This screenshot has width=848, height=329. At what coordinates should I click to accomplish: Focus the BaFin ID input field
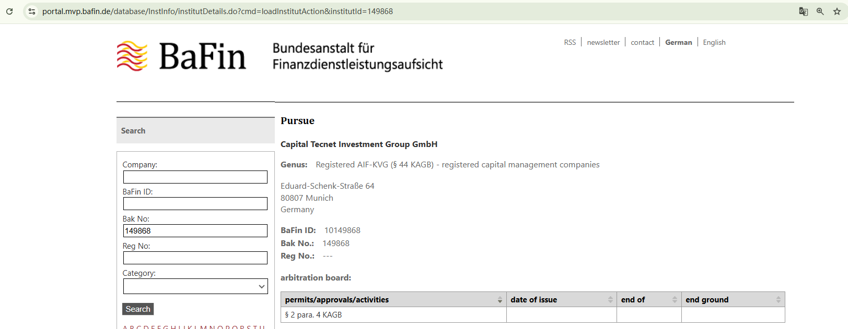pyautogui.click(x=195, y=204)
